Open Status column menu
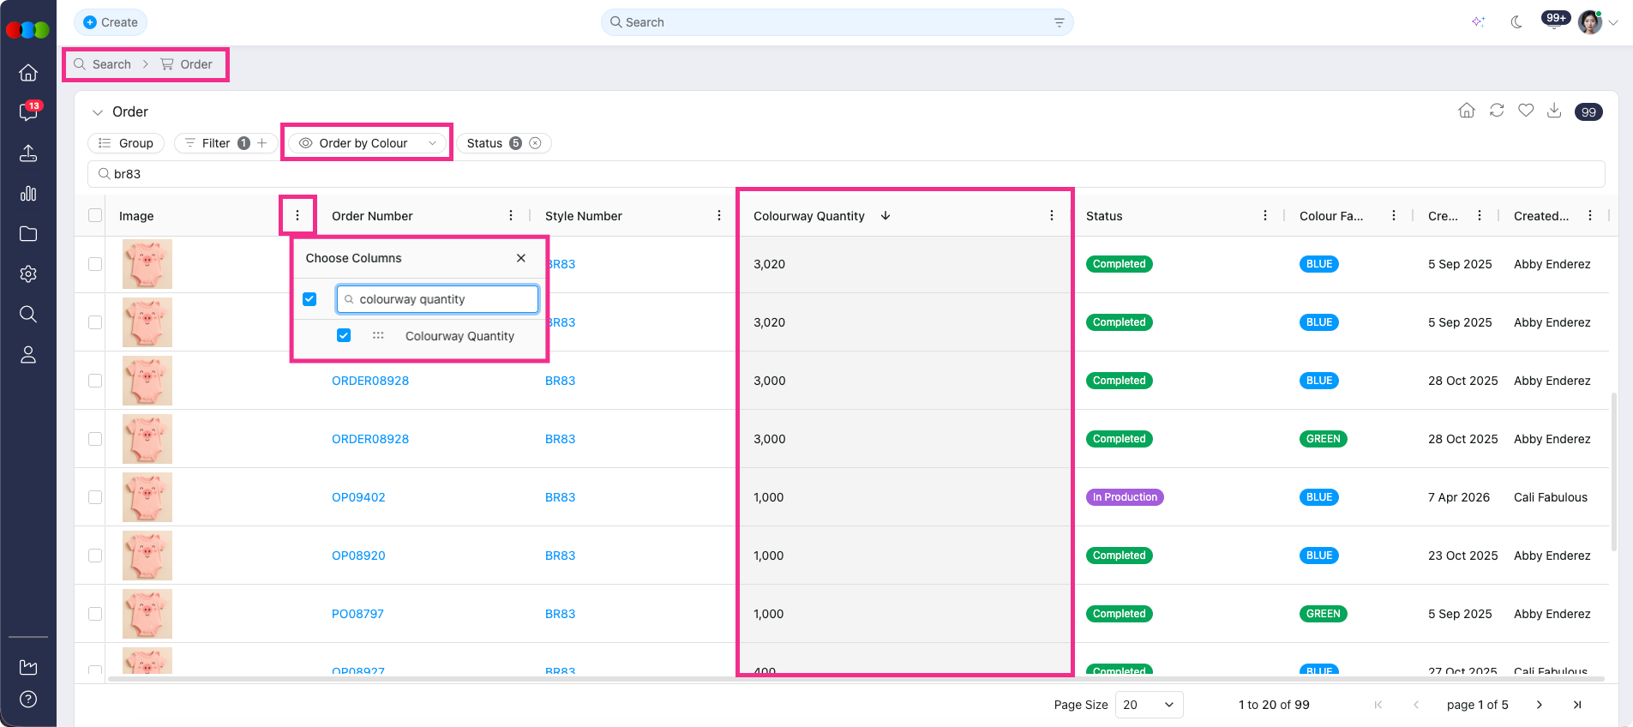Image resolution: width=1633 pixels, height=727 pixels. [x=1265, y=216]
